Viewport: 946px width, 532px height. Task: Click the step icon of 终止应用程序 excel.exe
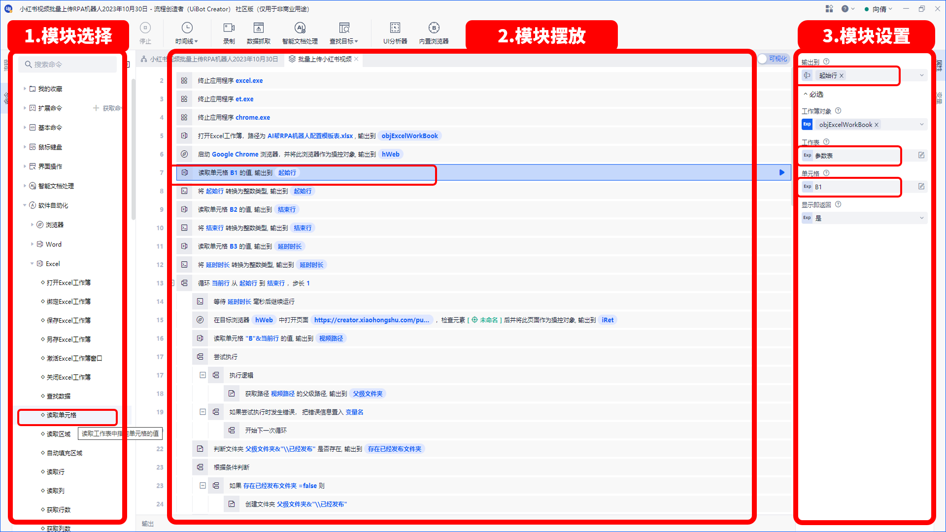(184, 80)
